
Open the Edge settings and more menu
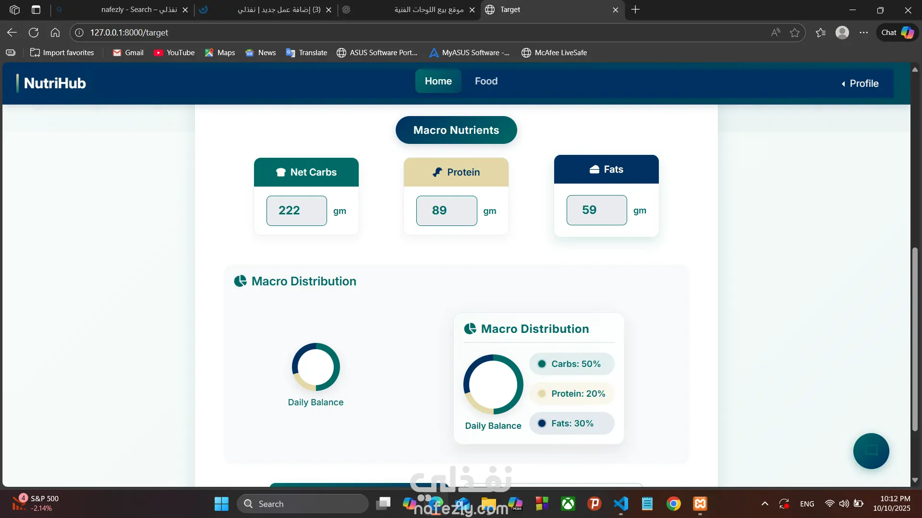point(863,33)
